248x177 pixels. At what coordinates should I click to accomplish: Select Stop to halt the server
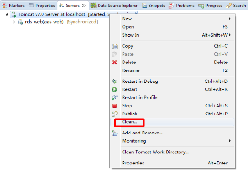[x=172, y=106]
